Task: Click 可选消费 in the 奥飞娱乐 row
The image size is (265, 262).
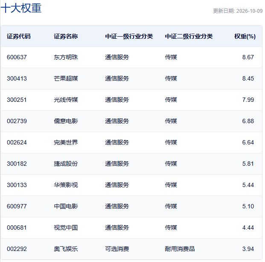Action: (x=117, y=249)
